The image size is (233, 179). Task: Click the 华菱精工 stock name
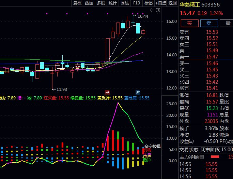tap(190, 5)
